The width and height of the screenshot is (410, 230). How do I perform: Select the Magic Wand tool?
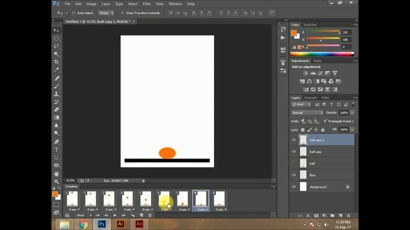56,54
